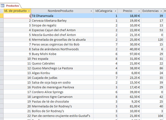Click the cell 'Buey Mishi Kobe'
This screenshot has width=166, height=120.
tap(62, 54)
